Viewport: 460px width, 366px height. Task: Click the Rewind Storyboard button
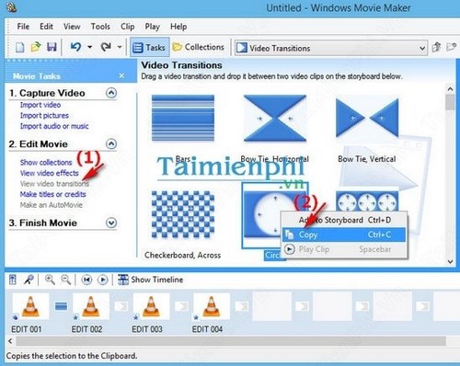coord(86,280)
